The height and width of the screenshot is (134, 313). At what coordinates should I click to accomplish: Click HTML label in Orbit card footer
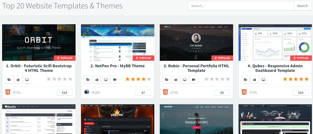click(17, 92)
